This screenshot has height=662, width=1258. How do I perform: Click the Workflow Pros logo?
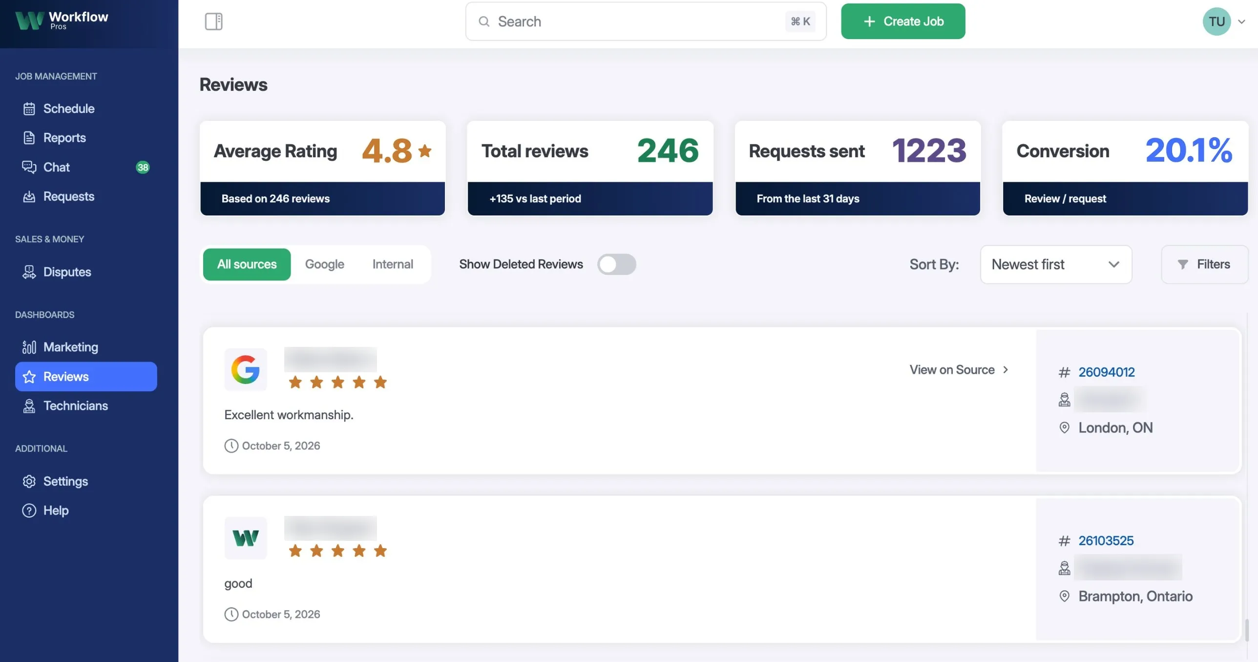coord(62,21)
